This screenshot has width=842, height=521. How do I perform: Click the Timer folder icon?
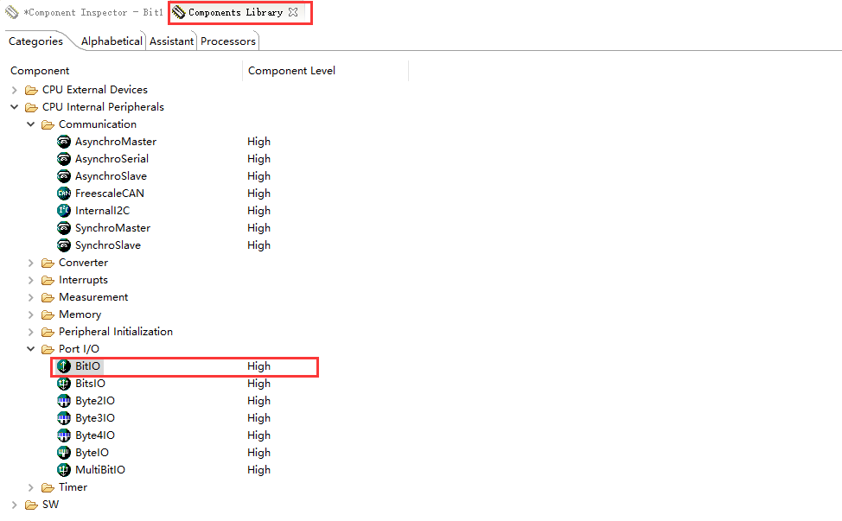point(48,487)
